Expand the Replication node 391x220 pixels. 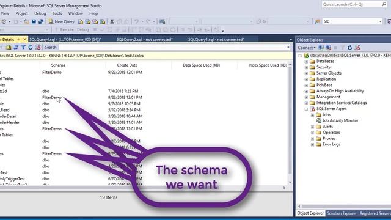[306, 79]
